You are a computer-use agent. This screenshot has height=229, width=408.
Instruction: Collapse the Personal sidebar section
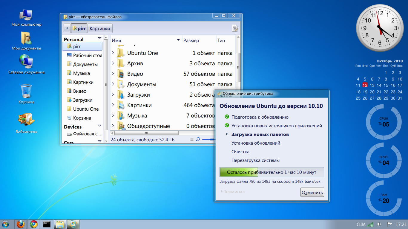99,38
